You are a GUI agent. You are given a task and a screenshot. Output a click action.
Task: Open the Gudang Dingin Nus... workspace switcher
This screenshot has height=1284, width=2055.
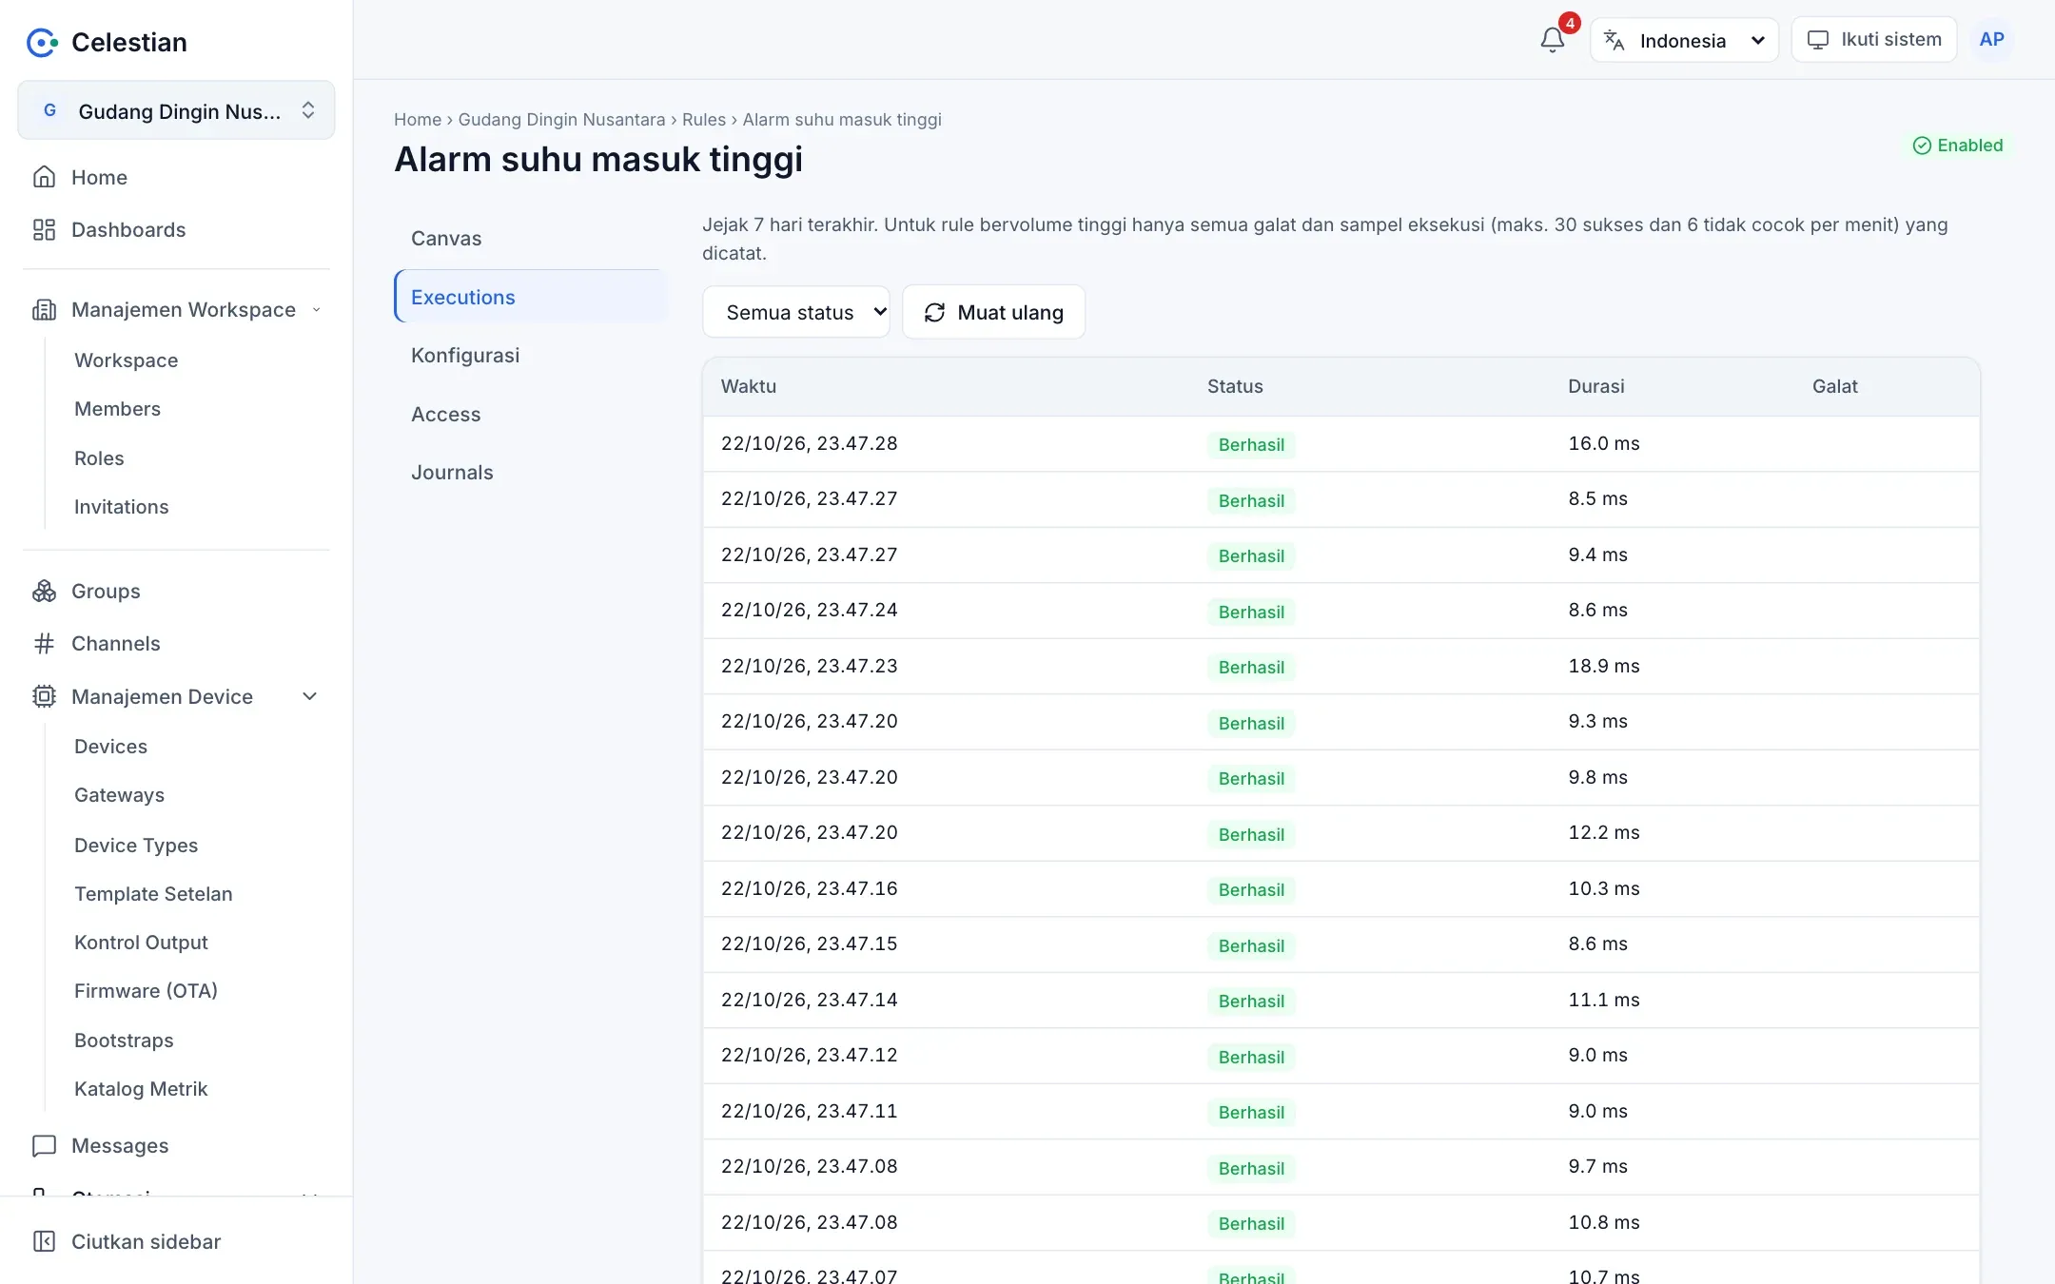176,110
